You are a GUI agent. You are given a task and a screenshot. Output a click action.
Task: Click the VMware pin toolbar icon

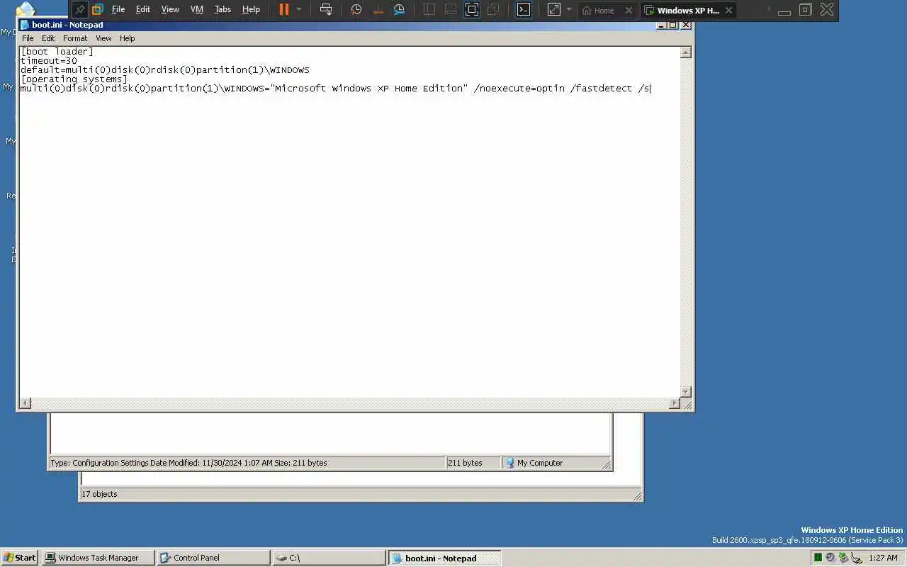point(79,10)
